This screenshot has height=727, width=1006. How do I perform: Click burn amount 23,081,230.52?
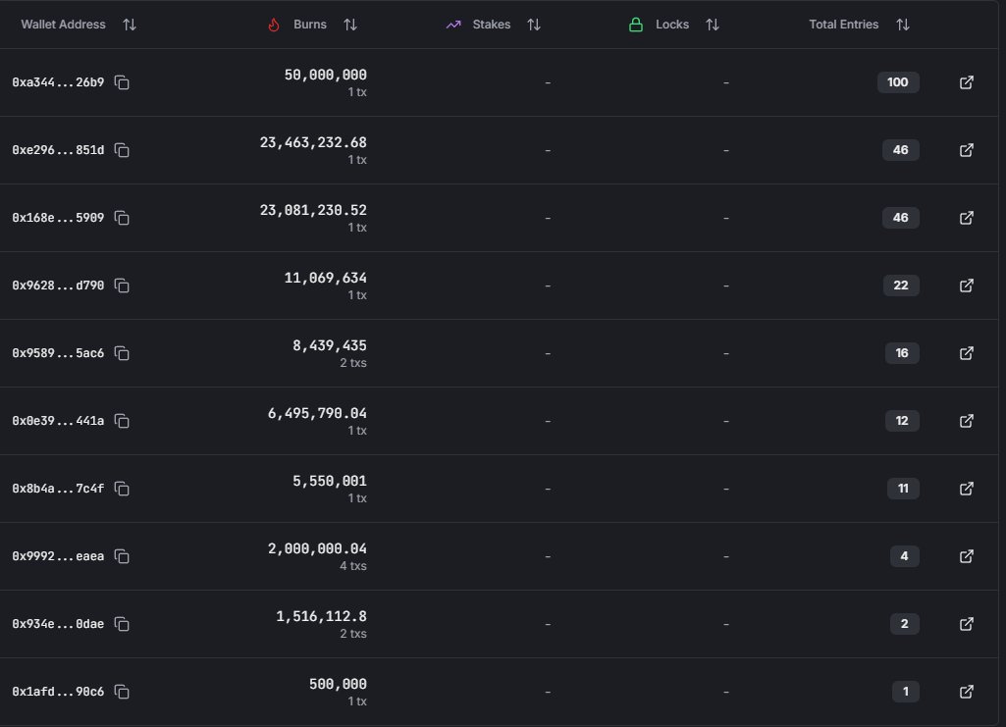point(313,210)
